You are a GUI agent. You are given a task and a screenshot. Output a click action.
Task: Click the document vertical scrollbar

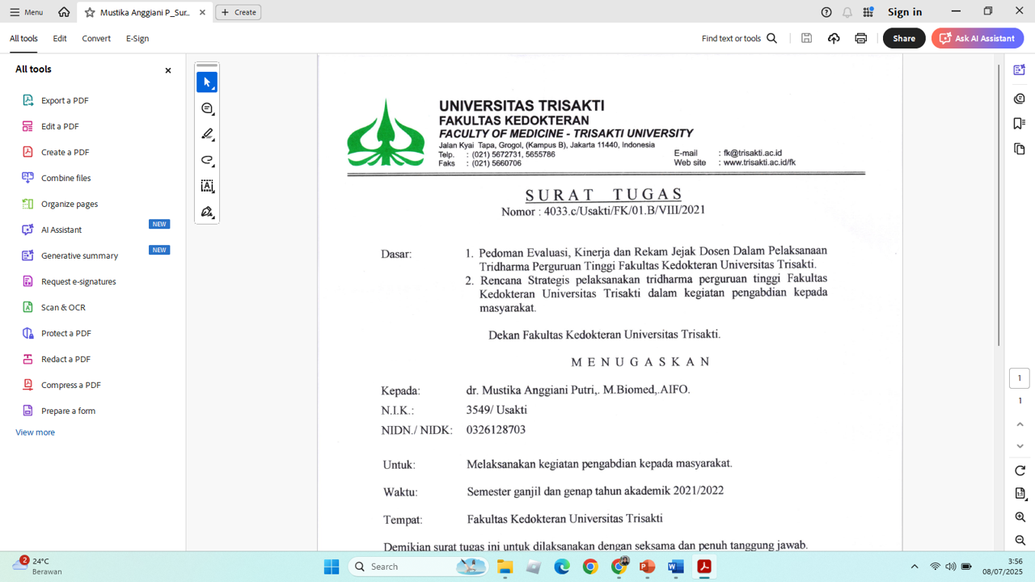(x=999, y=205)
